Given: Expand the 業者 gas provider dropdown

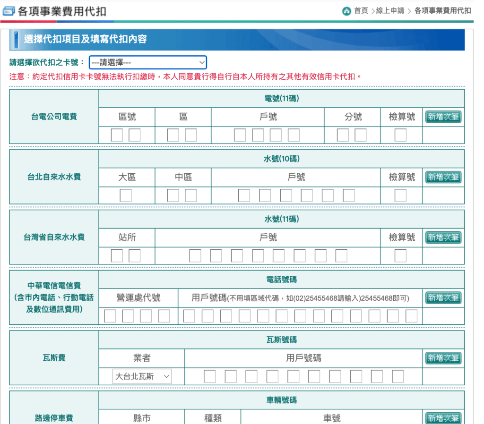Looking at the screenshot, I should 142,376.
